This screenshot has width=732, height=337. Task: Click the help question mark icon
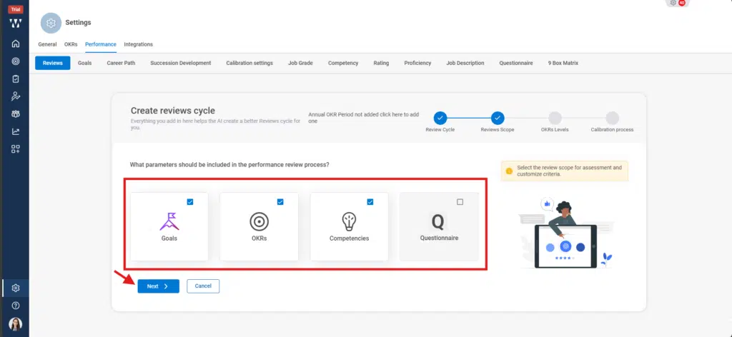click(x=15, y=306)
